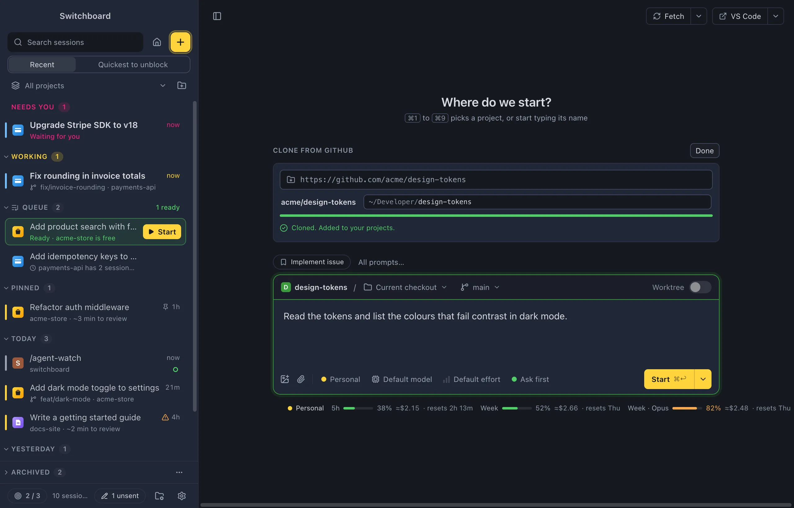Open Fix rounding in invoice totals session
The image size is (794, 508).
[96, 181]
